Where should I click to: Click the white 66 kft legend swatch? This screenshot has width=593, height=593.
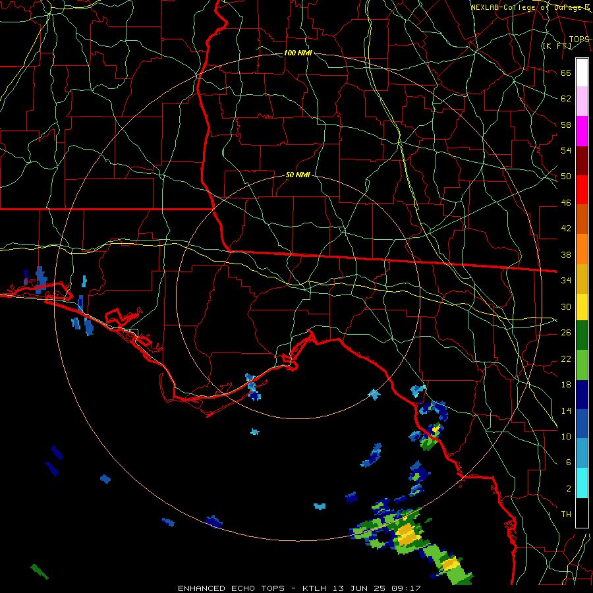click(x=582, y=72)
